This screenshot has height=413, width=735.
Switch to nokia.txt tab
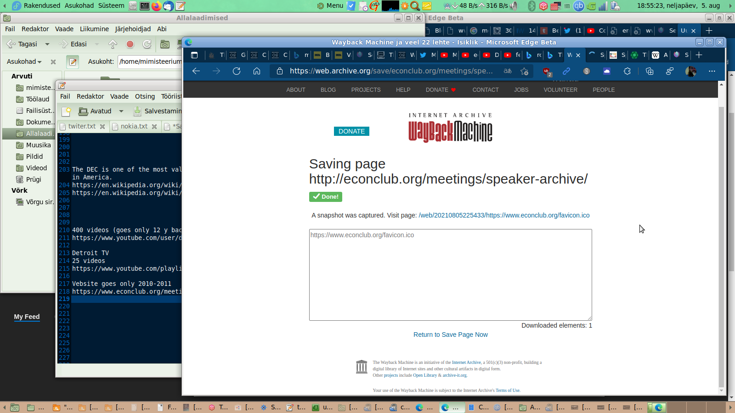tap(134, 126)
